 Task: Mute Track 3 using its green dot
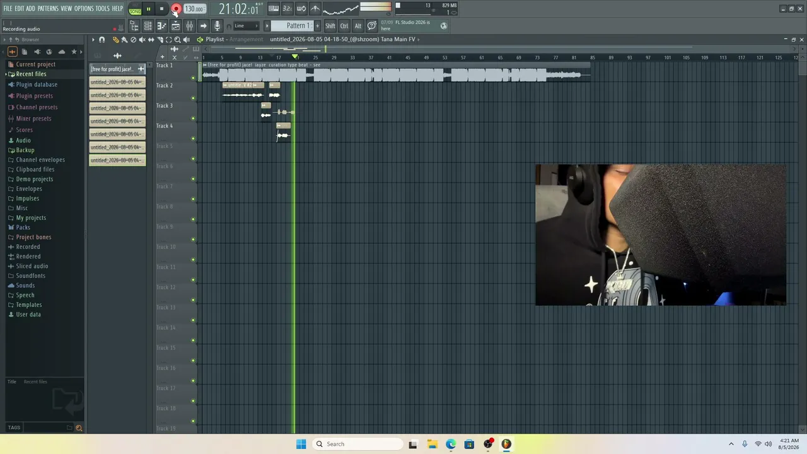pos(193,119)
